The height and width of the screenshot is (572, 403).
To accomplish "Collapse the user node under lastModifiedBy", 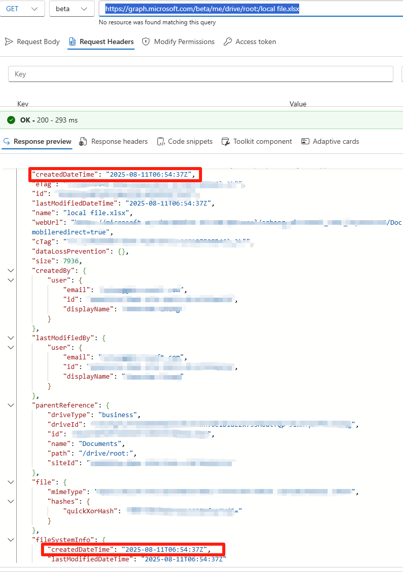I will point(11,348).
